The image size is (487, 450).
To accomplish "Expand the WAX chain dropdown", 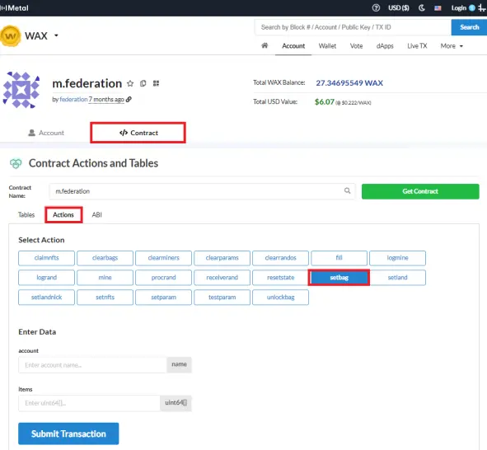I will coord(56,35).
